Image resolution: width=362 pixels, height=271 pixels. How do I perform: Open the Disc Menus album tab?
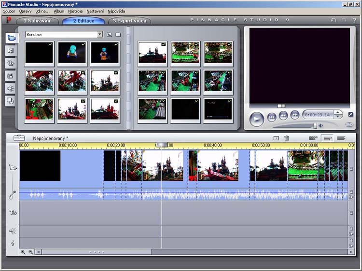[11, 101]
